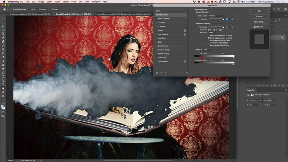Click This Layer white point slider handle
Image resolution: width=288 pixels, height=162 pixels.
tap(233, 58)
